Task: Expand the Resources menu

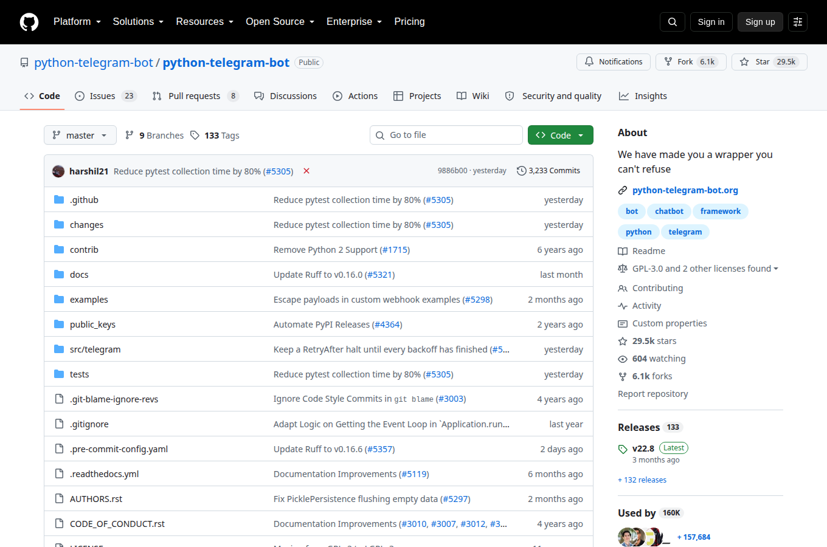Action: tap(205, 22)
